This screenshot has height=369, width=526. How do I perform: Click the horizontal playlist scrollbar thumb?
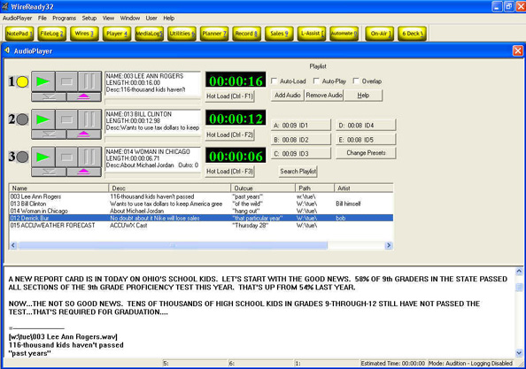coord(173,246)
